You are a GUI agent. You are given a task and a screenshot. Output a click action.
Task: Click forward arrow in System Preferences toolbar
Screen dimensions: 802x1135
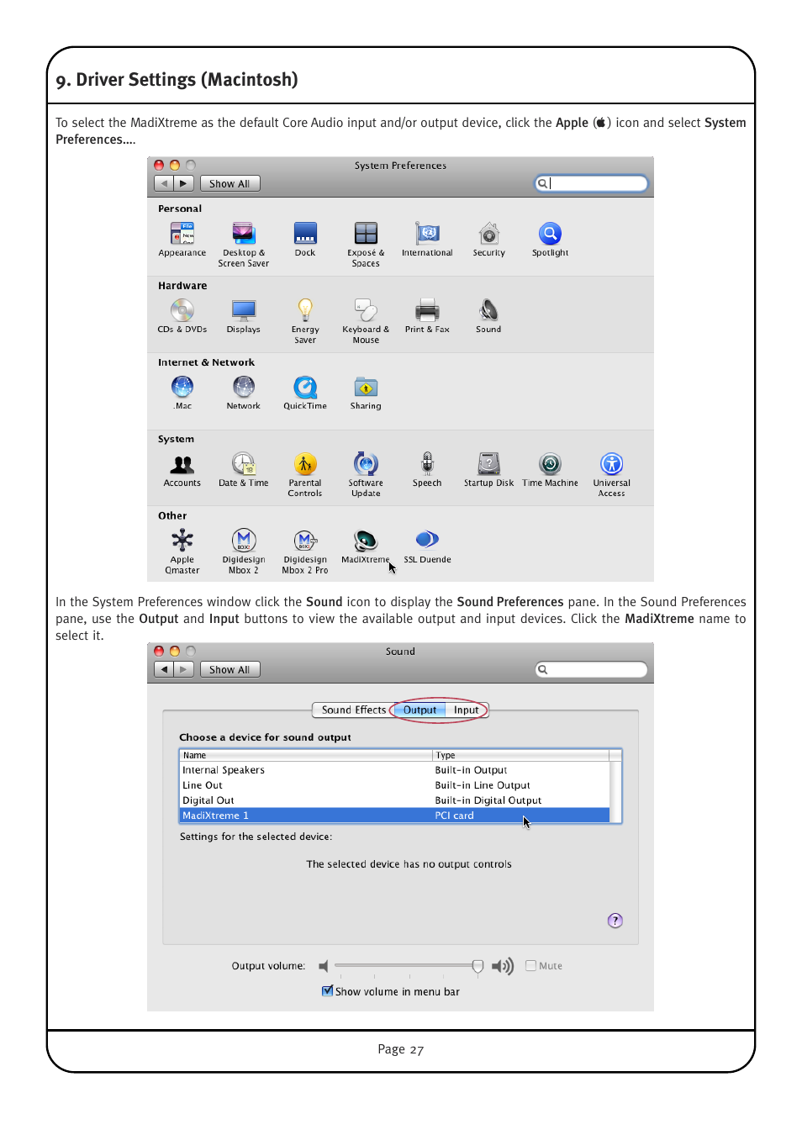click(184, 183)
